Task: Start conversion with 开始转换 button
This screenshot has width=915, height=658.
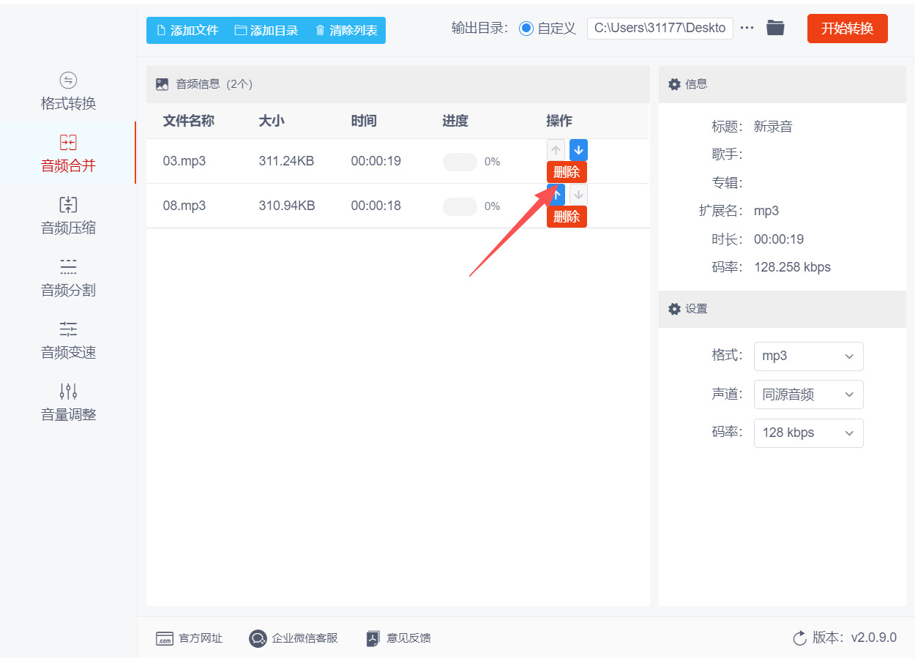Action: [x=847, y=29]
